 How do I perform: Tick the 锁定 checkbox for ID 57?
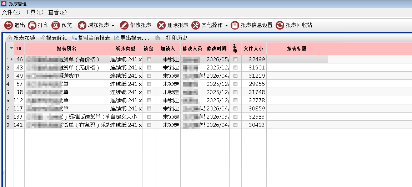tap(149, 84)
